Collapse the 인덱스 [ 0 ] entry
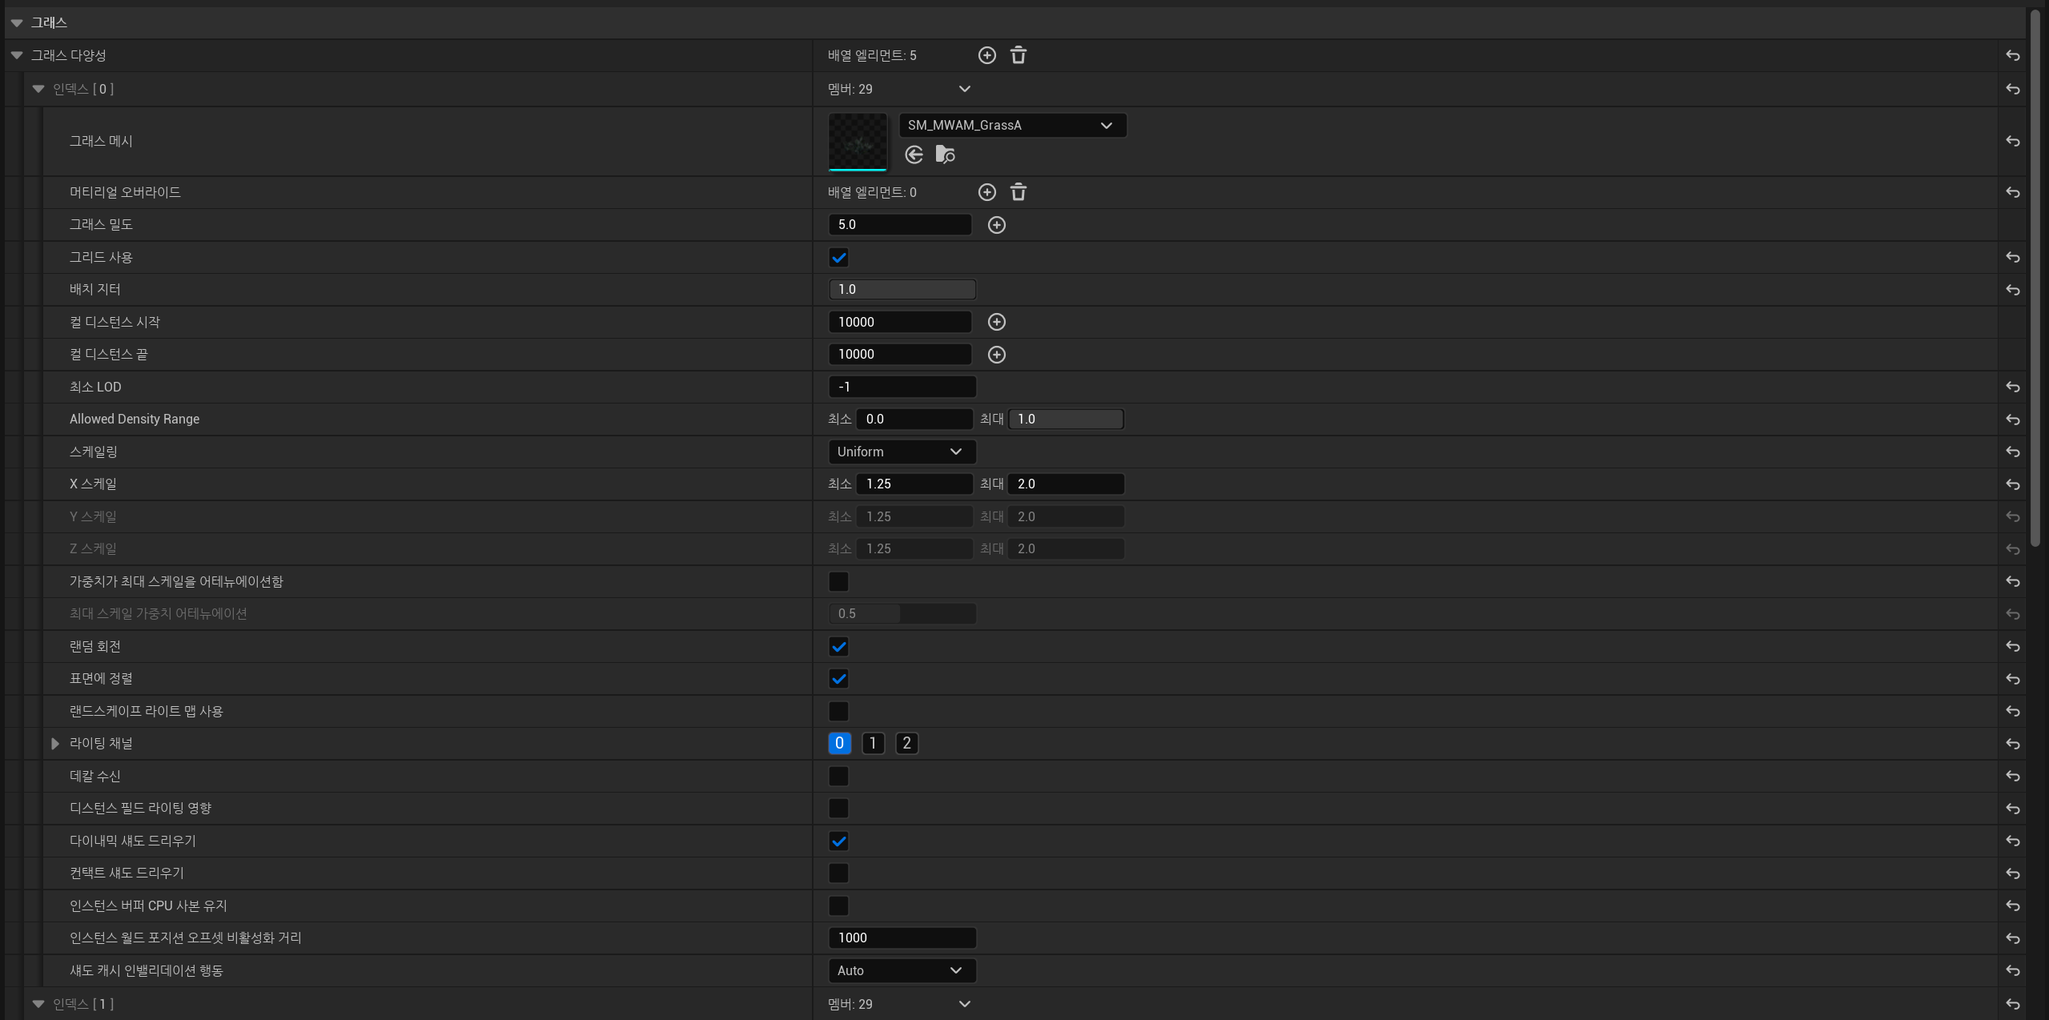The height and width of the screenshot is (1020, 2049). tap(38, 89)
